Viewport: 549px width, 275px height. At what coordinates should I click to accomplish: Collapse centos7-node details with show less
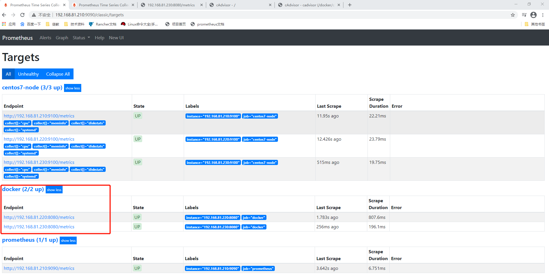[72, 88]
